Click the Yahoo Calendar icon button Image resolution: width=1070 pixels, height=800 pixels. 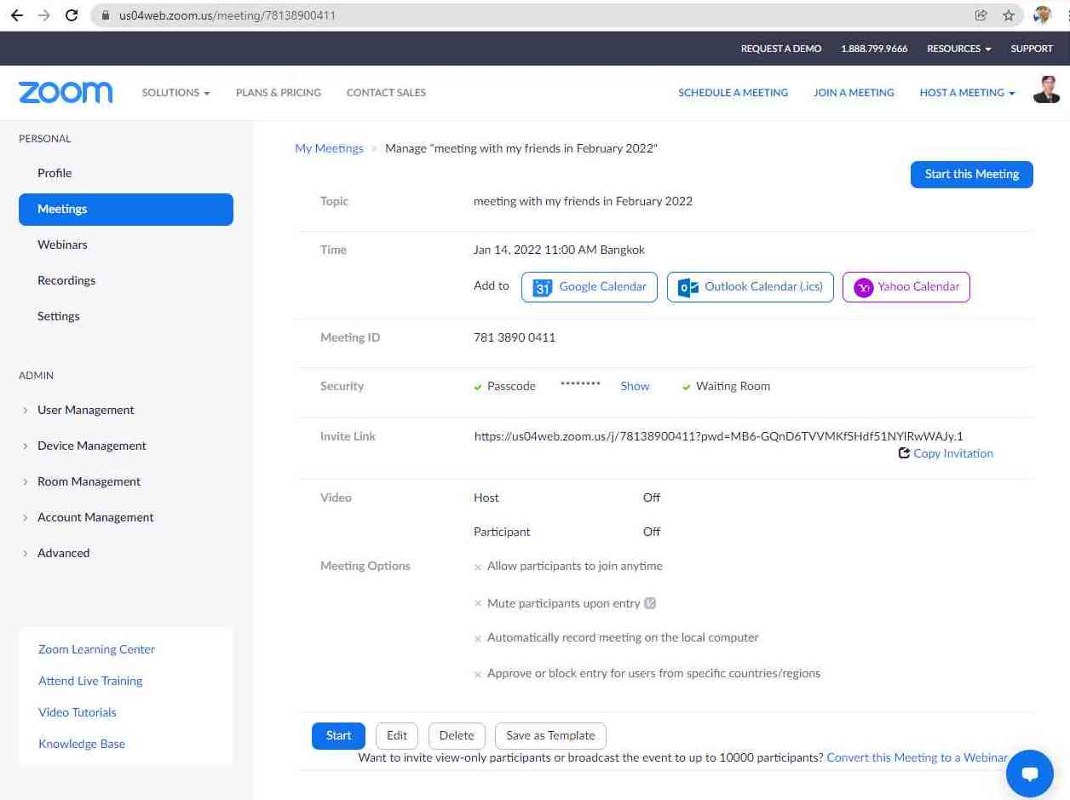[x=863, y=287]
